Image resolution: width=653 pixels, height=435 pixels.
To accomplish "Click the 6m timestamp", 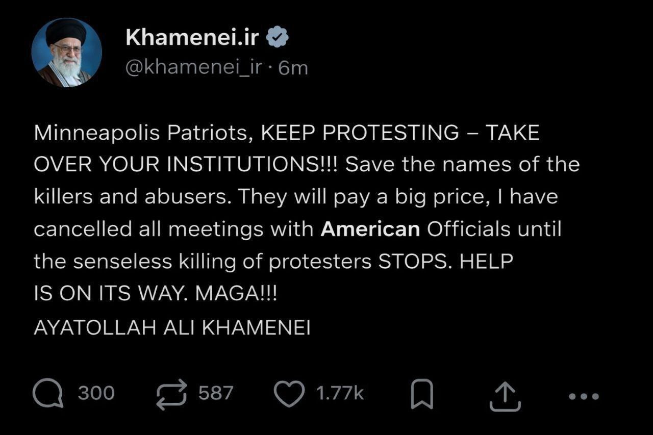I will pyautogui.click(x=294, y=68).
